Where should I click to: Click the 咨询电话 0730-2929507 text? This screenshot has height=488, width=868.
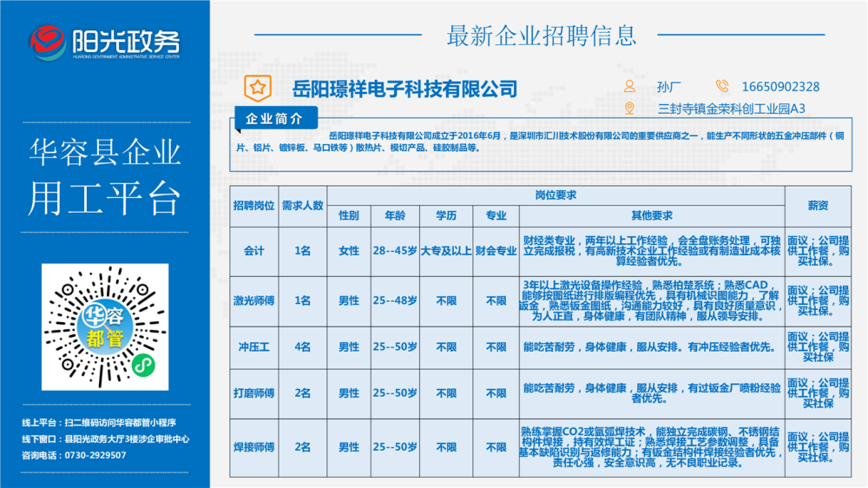[74, 456]
